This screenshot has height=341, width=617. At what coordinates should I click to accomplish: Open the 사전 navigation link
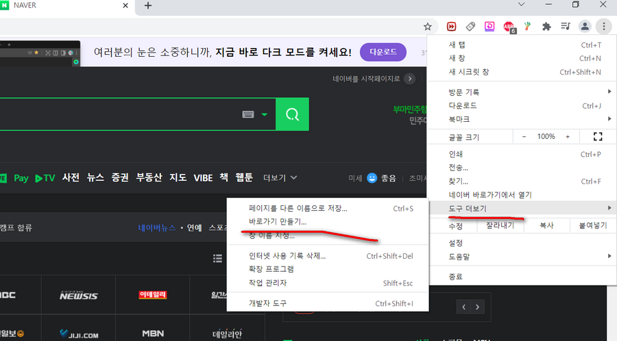pos(71,177)
